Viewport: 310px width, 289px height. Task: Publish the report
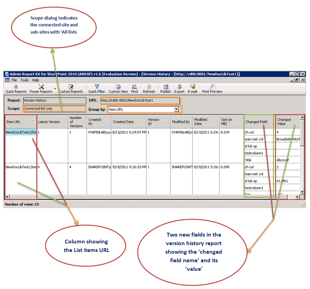click(x=166, y=89)
